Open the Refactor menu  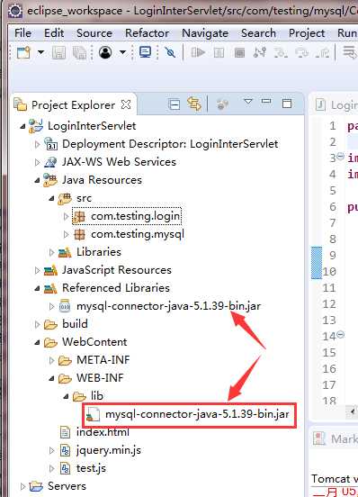pos(147,33)
